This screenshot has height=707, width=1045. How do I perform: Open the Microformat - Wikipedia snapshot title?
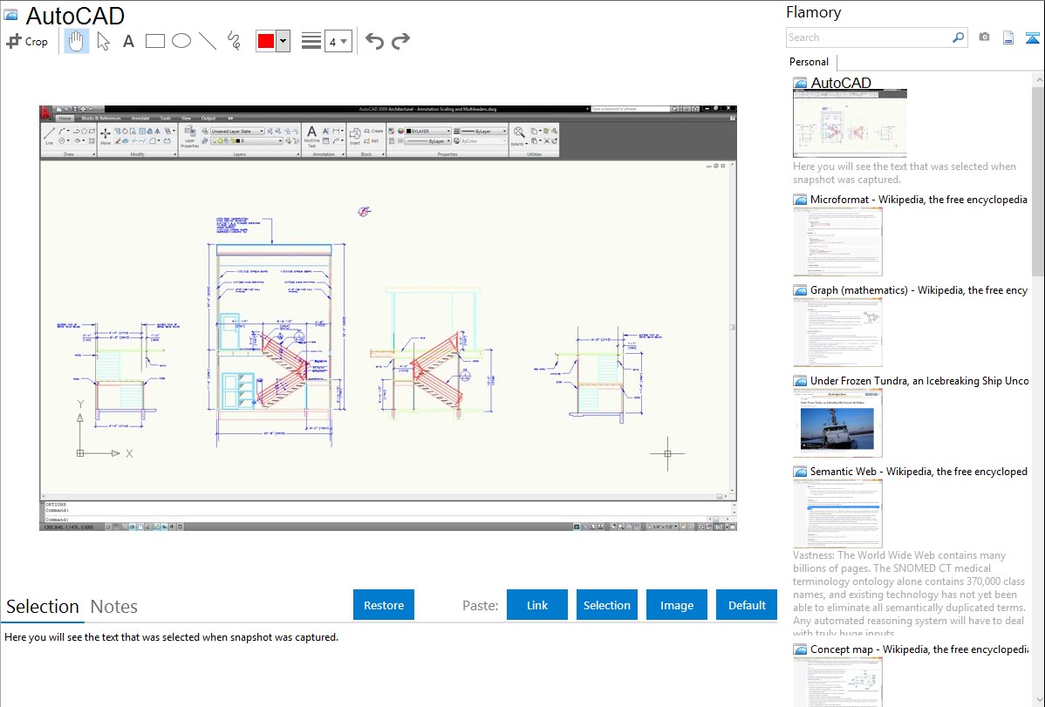[919, 200]
